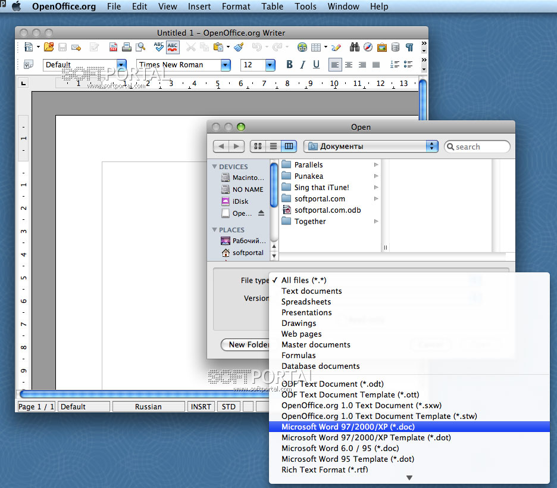The image size is (557, 488).
Task: Go forward in Open dialog
Action: point(237,146)
